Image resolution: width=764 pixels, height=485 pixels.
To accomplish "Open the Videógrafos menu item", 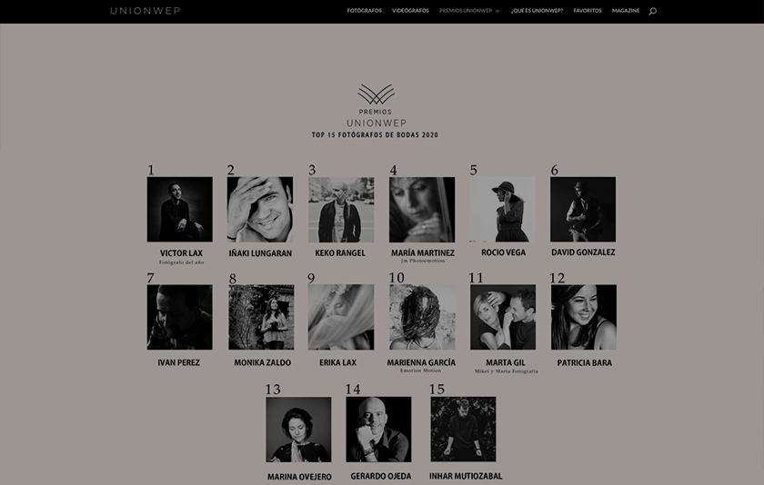I will click(x=410, y=11).
